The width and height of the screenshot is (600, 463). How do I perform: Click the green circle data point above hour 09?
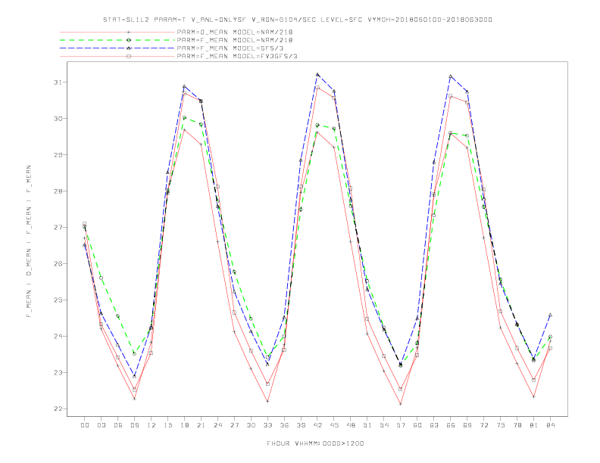134,354
